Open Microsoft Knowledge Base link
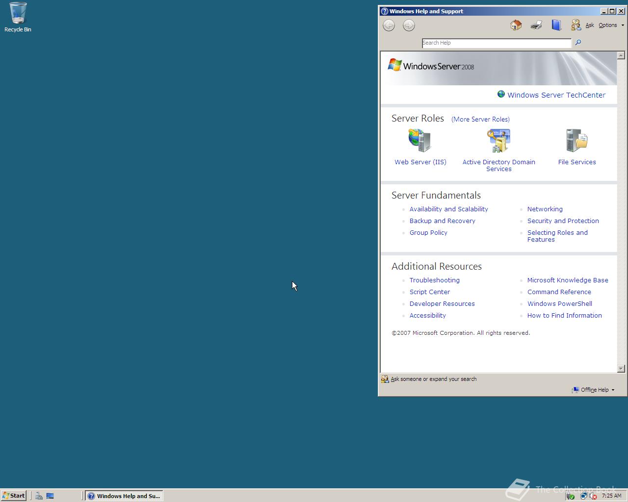The image size is (628, 502). (x=568, y=280)
